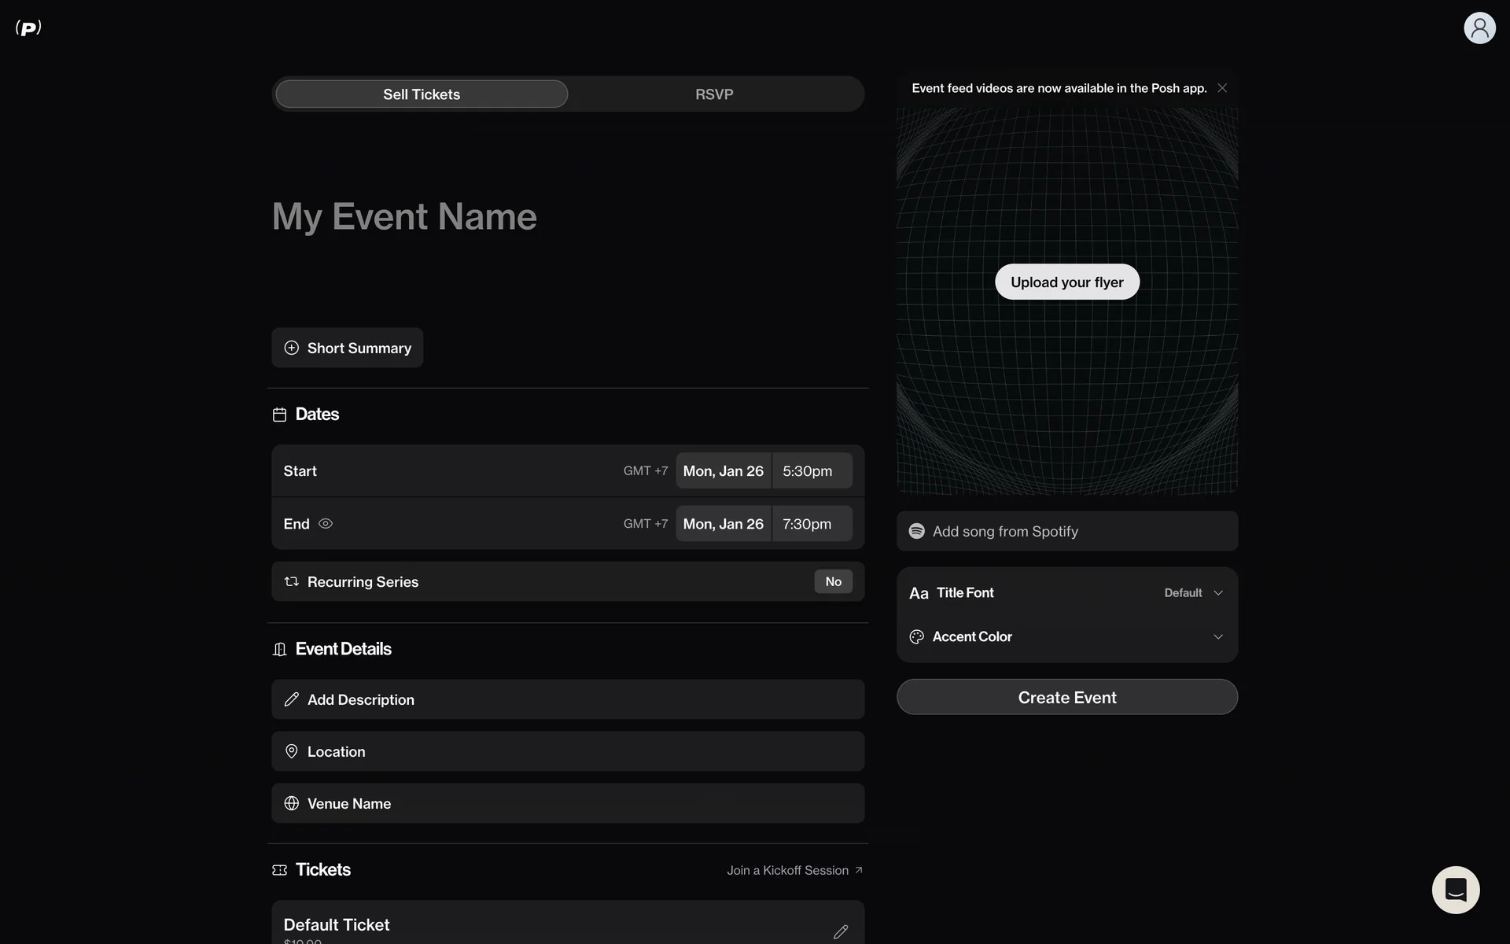Screen dimensions: 1510x944
Task: Open the user profile avatar
Action: pyautogui.click(x=1479, y=28)
